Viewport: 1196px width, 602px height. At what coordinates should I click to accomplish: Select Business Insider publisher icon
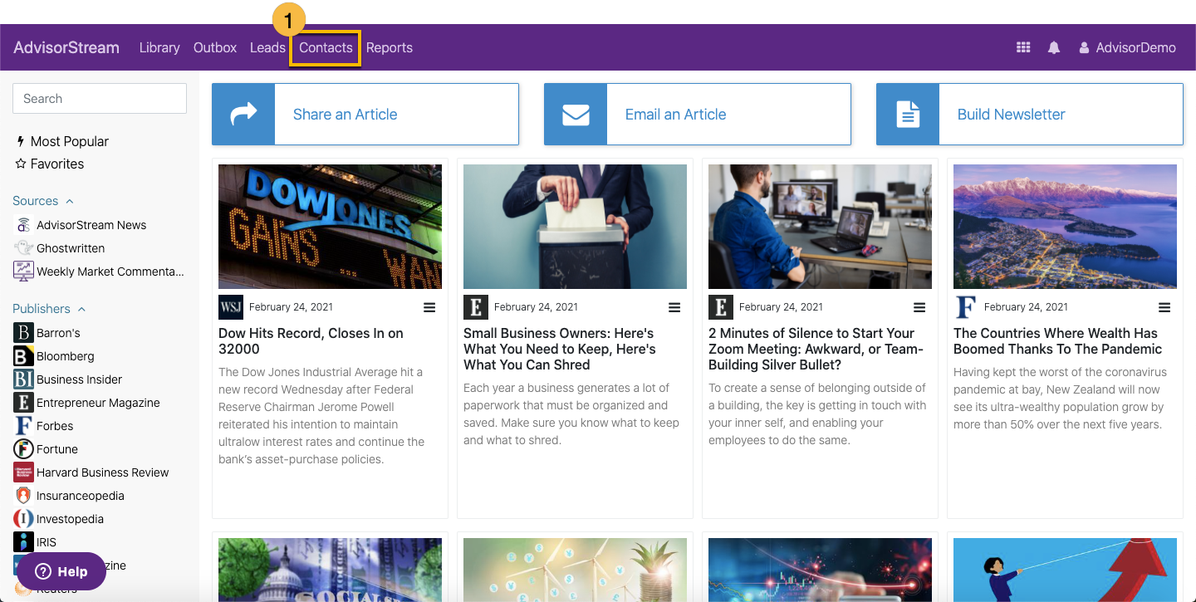click(x=23, y=379)
